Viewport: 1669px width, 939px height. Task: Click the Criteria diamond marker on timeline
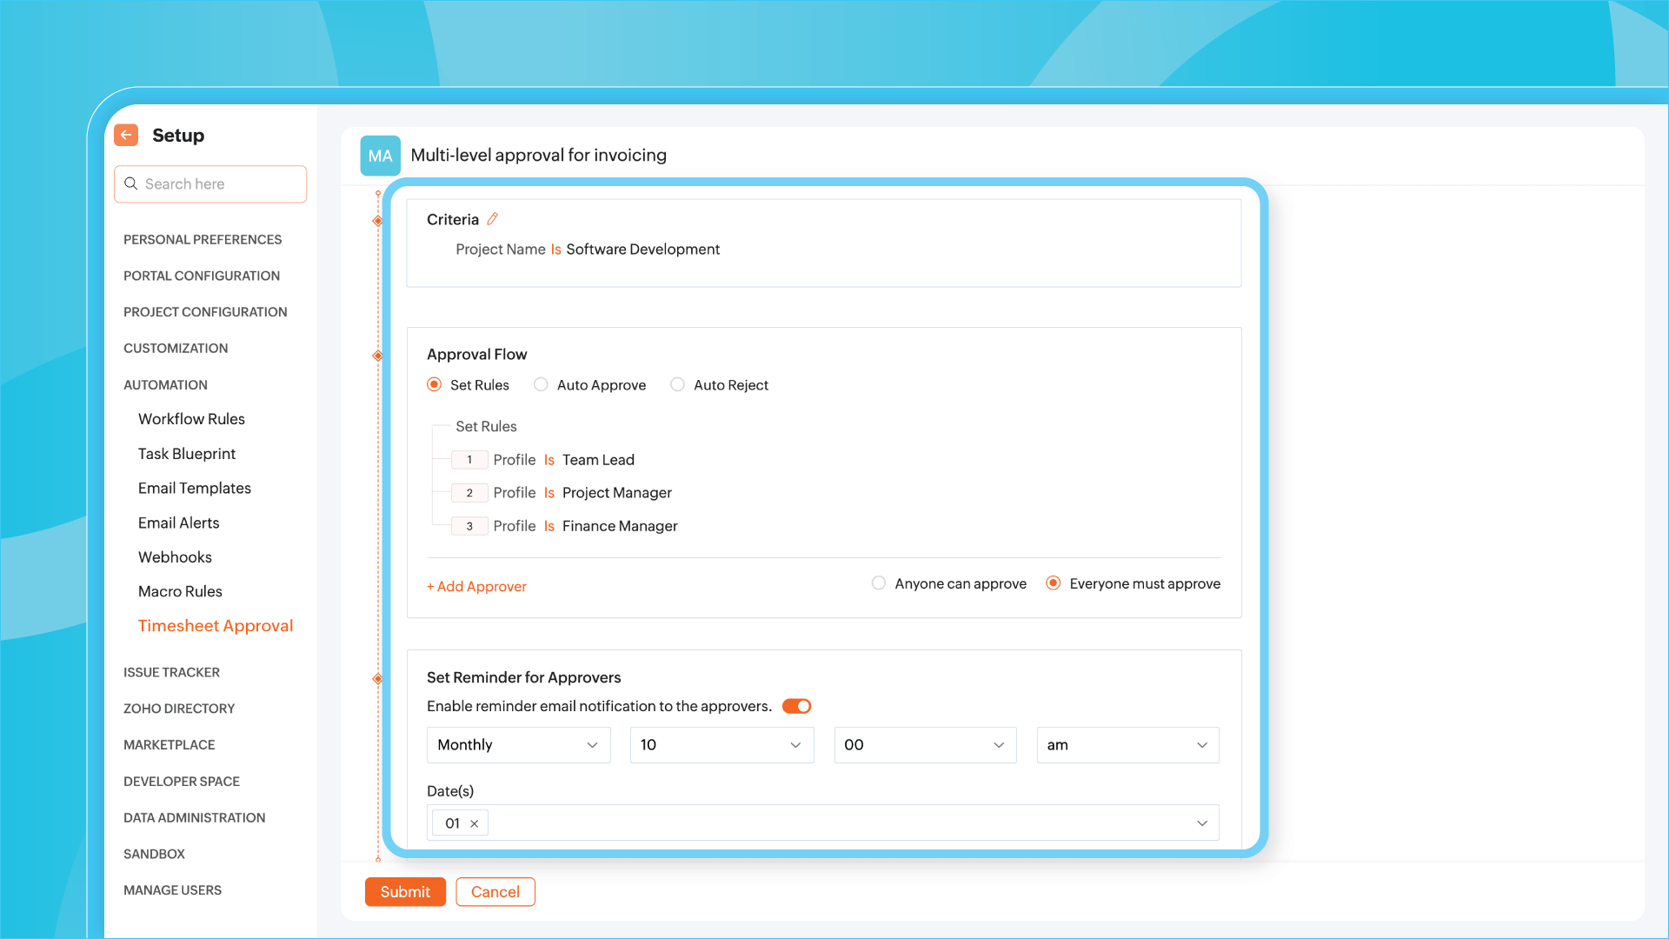(377, 221)
